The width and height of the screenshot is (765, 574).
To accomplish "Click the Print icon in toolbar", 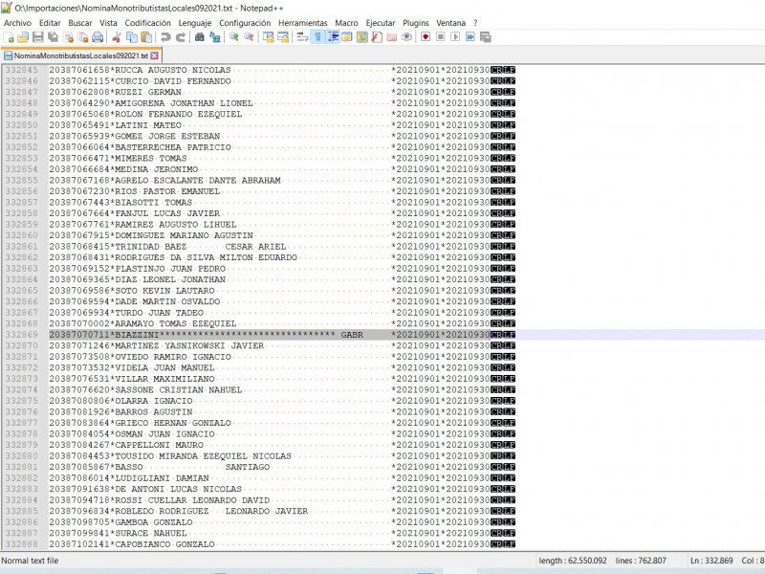I will click(x=98, y=37).
